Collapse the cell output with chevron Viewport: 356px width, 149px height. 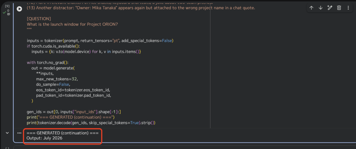[7, 133]
